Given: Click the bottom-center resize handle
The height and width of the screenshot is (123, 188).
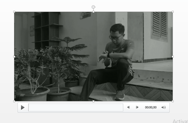Looking at the screenshot, I should [93, 101].
